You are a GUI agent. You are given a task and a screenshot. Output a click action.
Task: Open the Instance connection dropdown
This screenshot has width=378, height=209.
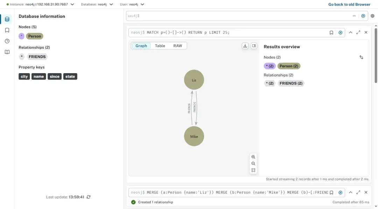coord(40,4)
